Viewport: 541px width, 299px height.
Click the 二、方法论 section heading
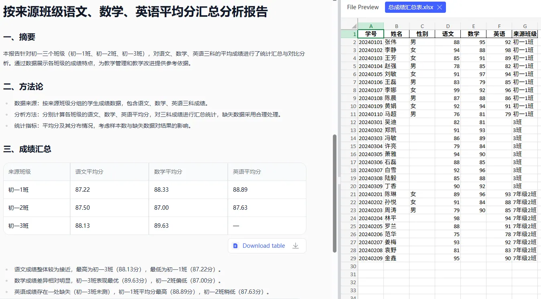(23, 87)
